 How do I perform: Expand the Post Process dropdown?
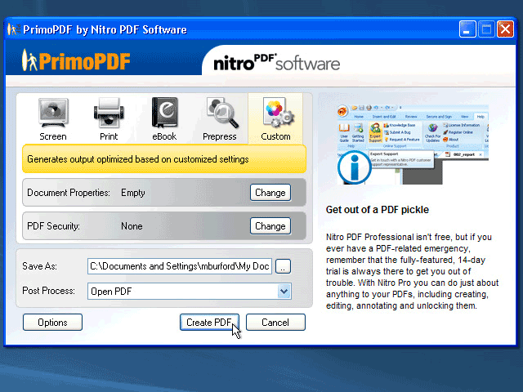pos(284,292)
